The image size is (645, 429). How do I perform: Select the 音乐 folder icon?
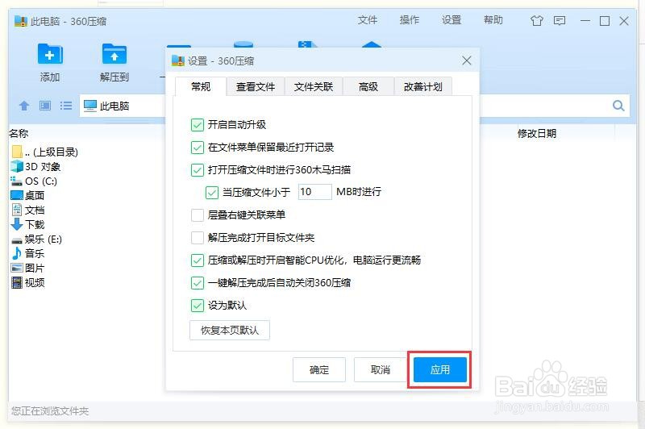pos(17,253)
